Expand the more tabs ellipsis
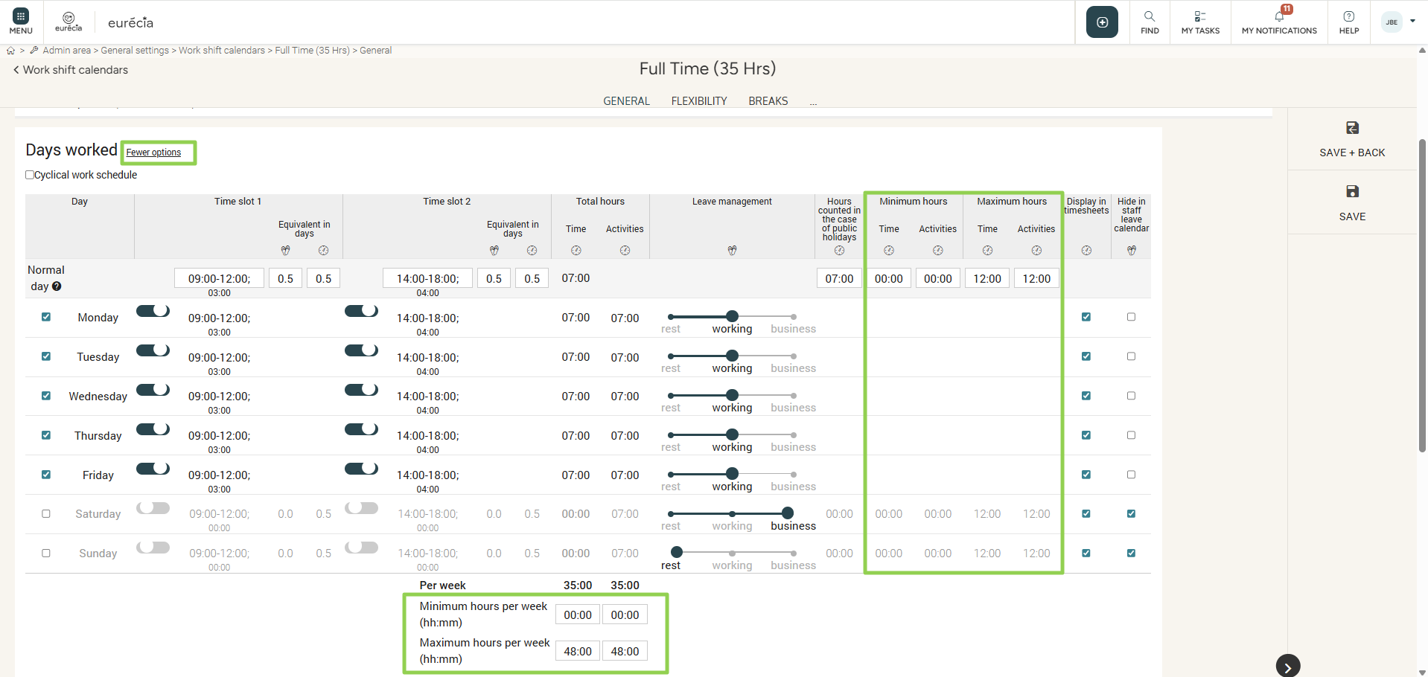This screenshot has height=677, width=1428. click(813, 101)
